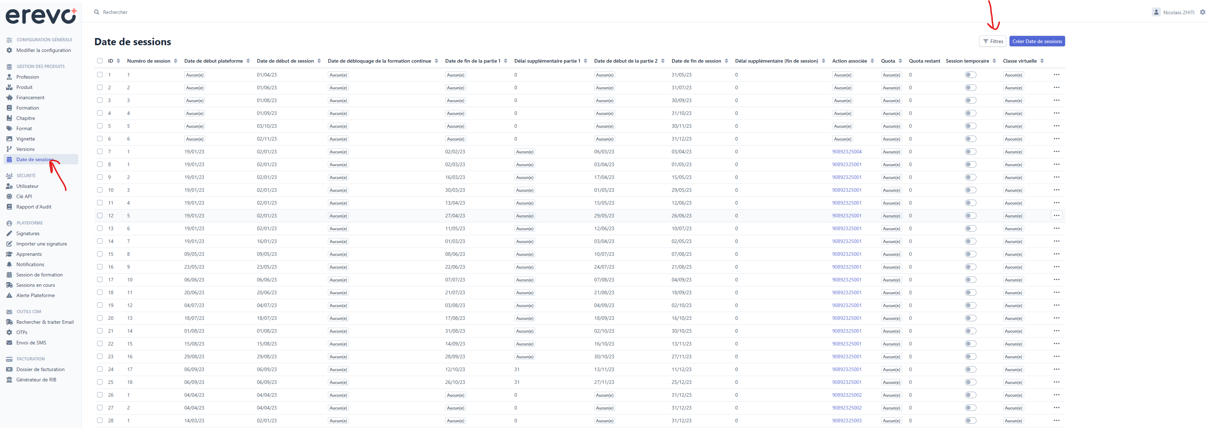The image size is (1208, 428).
Task: Click the Générateur de RIB bank icon
Action: tap(9, 380)
